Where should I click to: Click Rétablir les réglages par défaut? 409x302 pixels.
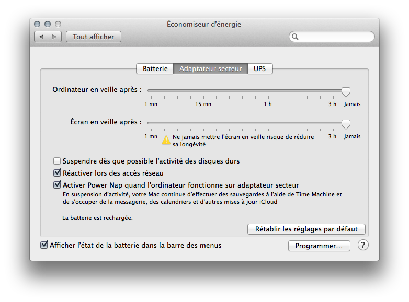tap(306, 229)
